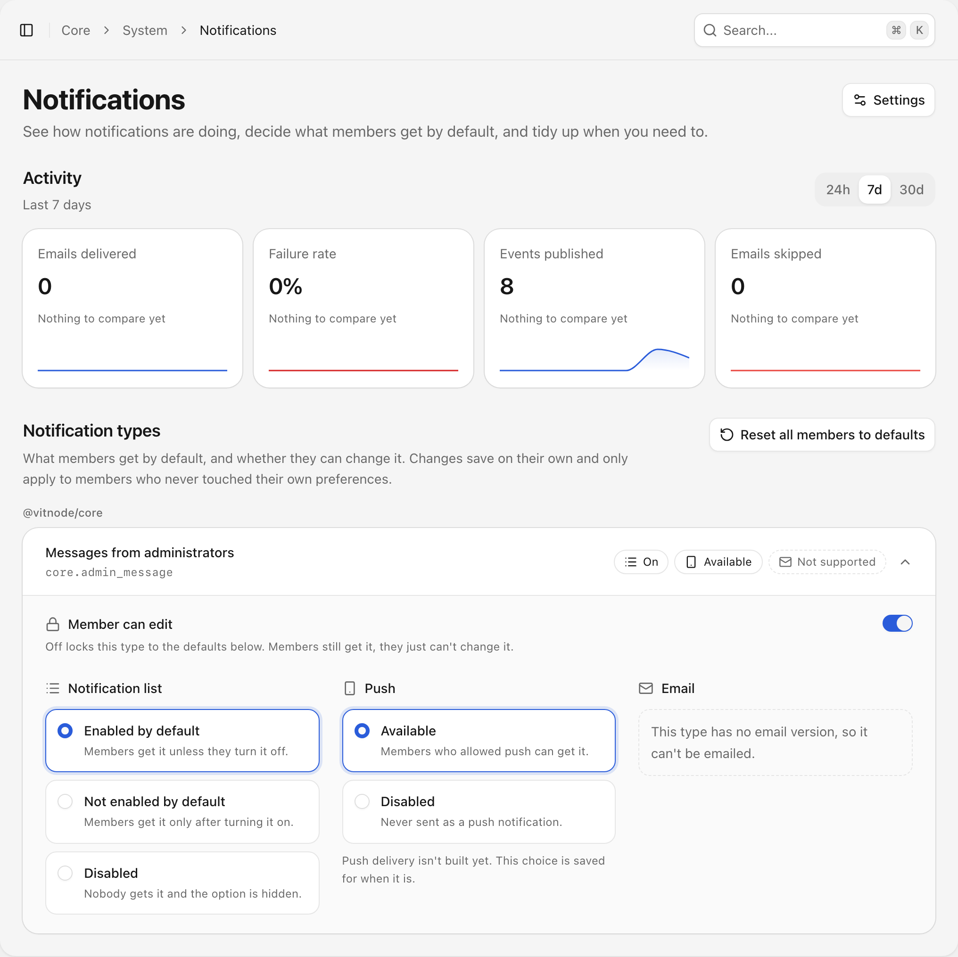Click the list icon beside Notification list
Viewport: 958px width, 957px height.
[52, 688]
